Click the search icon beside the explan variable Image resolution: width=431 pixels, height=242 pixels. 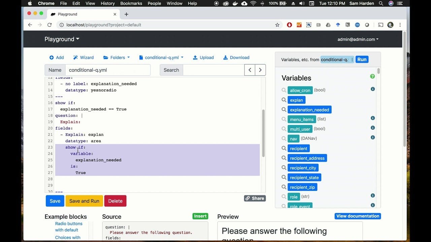pos(285,100)
